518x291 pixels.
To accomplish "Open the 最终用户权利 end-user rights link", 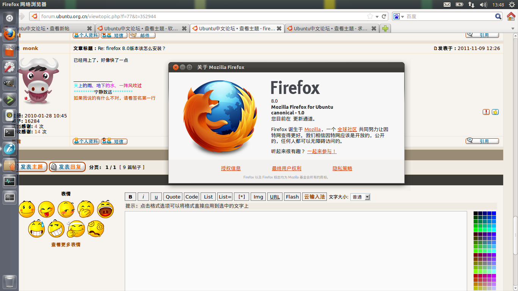I will point(287,168).
